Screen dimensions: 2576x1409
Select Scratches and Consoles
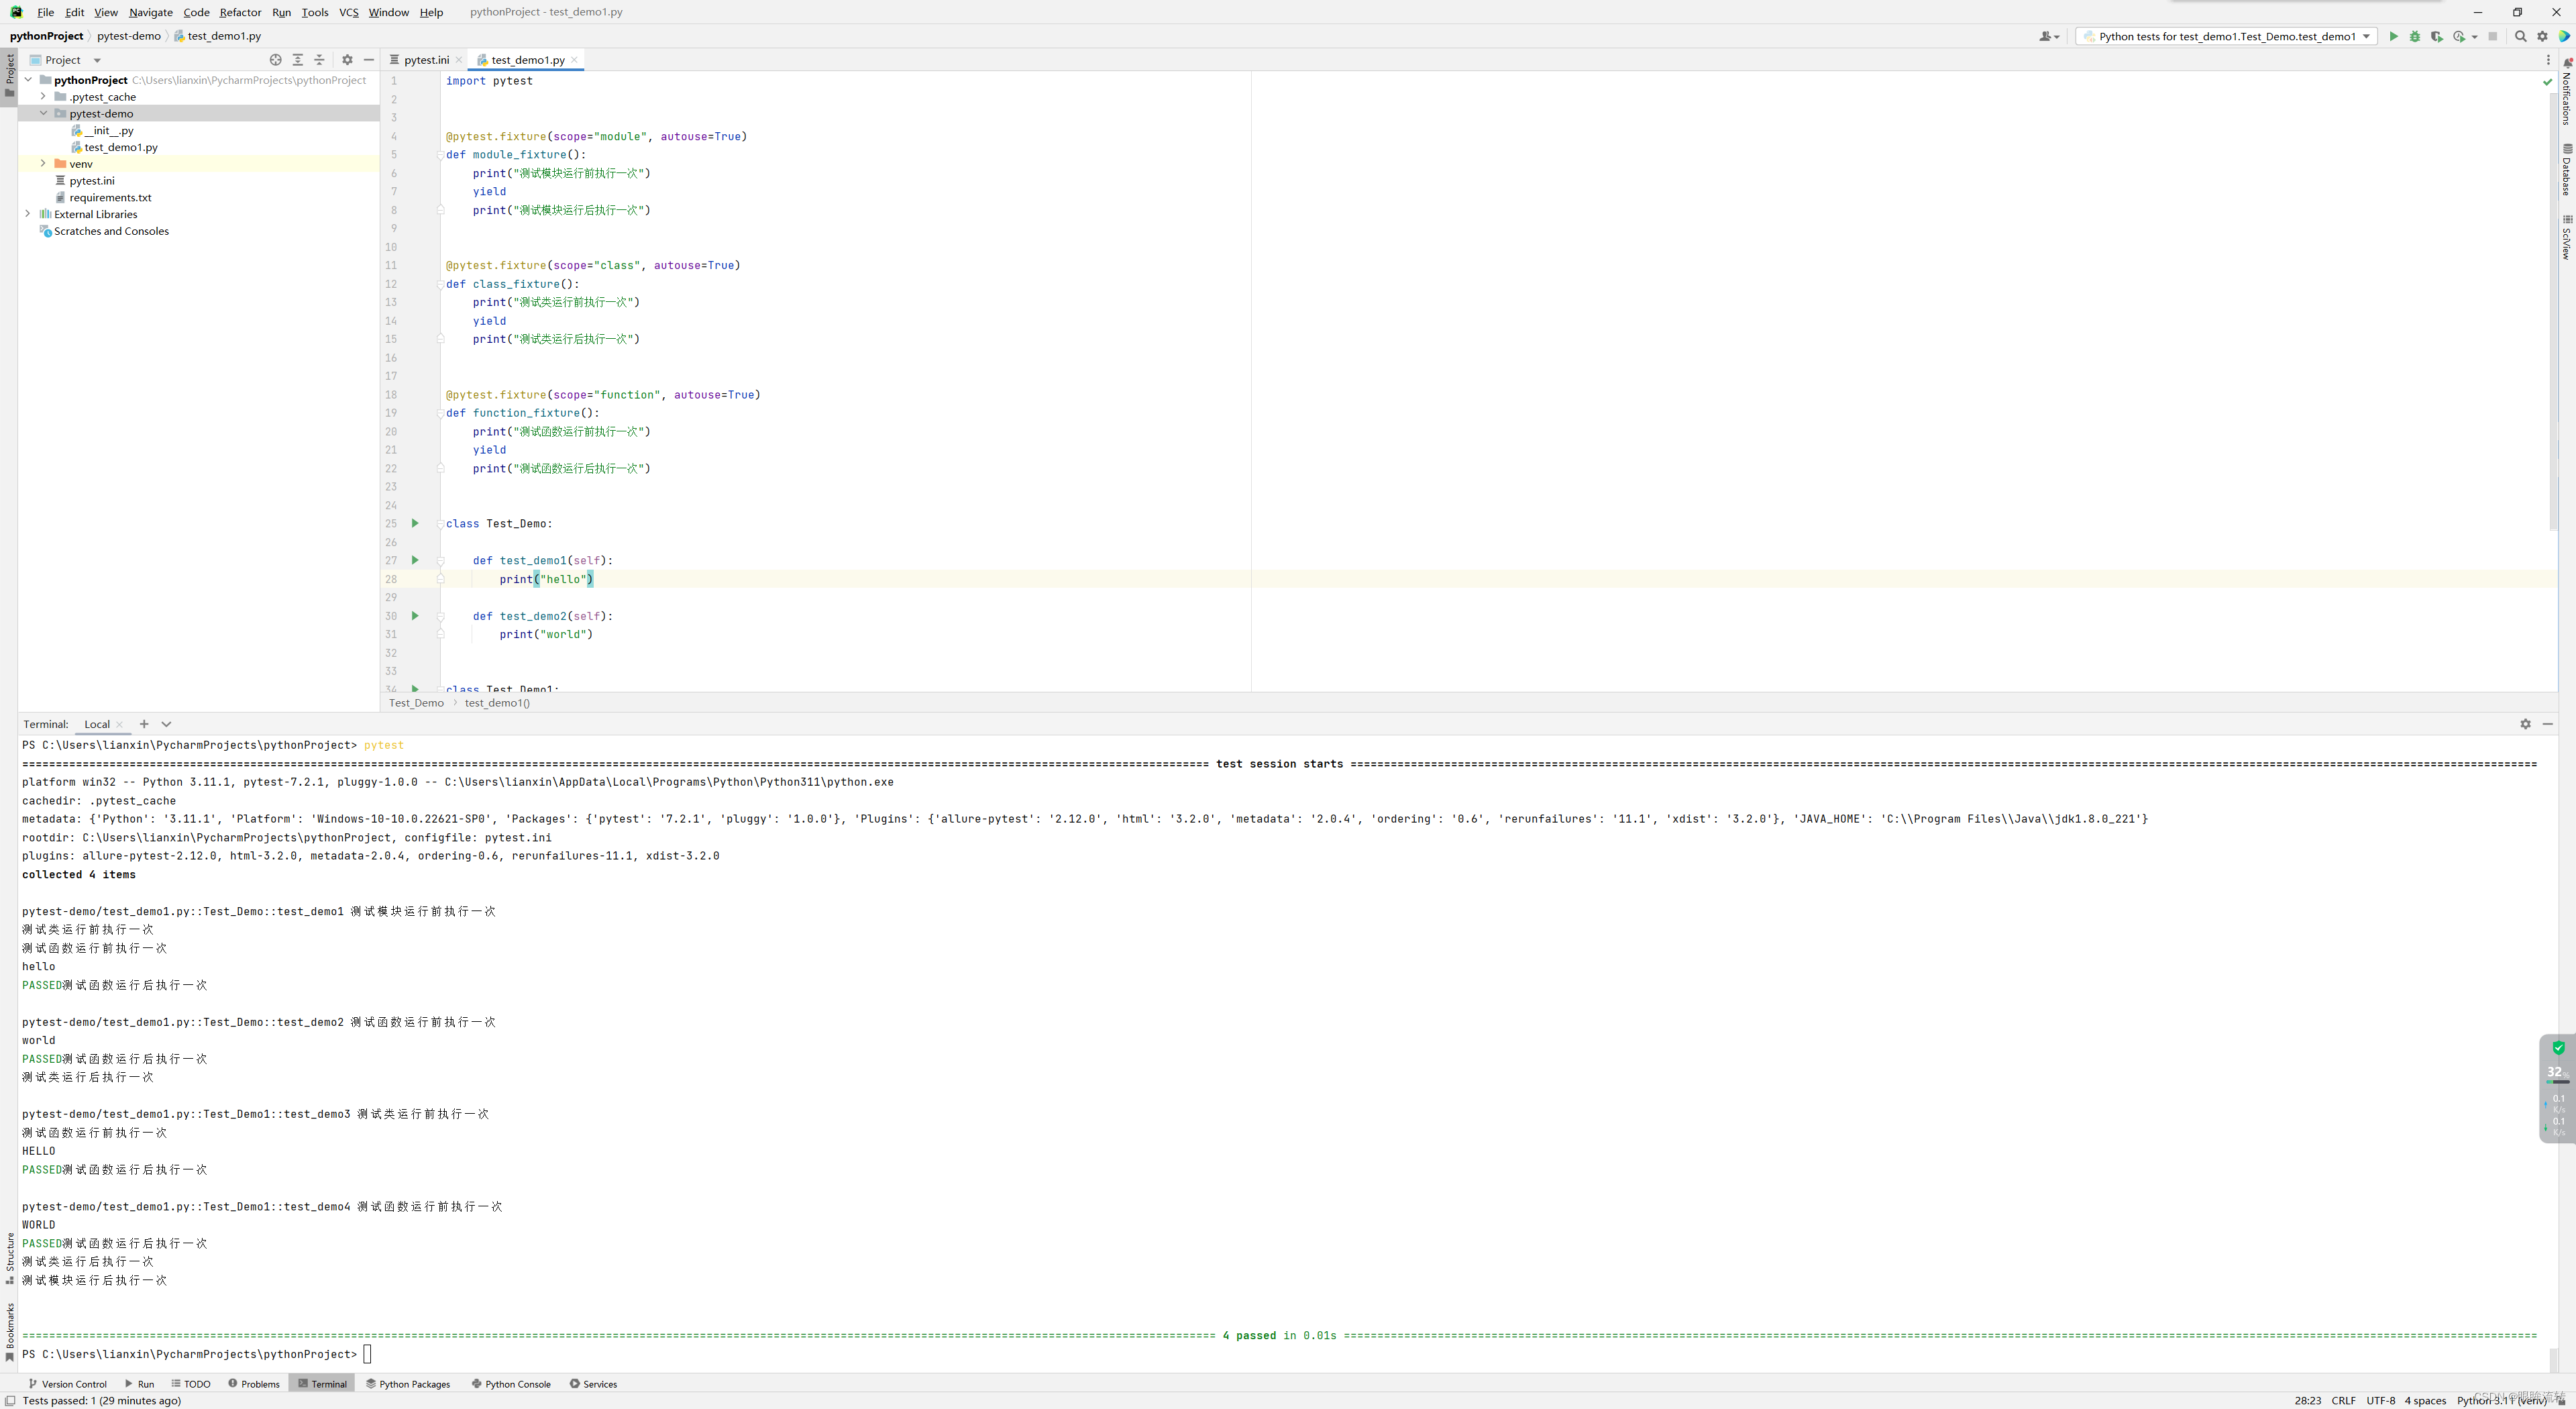coord(104,231)
